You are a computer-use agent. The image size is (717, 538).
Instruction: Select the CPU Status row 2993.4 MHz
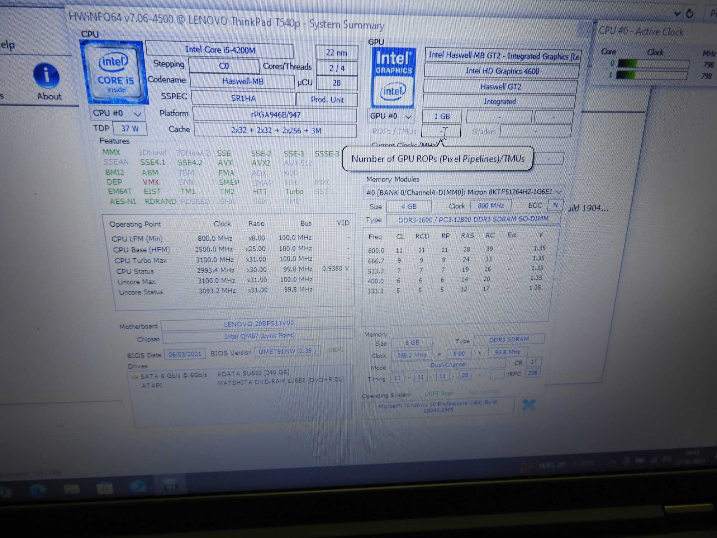click(232, 270)
